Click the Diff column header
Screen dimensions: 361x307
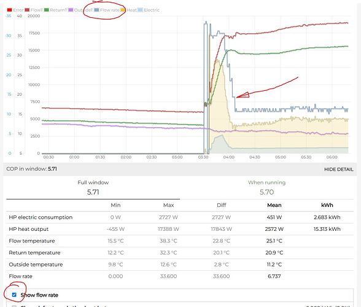pos(222,205)
